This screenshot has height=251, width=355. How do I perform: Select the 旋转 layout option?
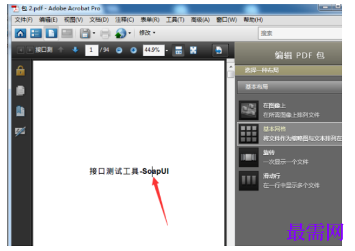coord(290,157)
